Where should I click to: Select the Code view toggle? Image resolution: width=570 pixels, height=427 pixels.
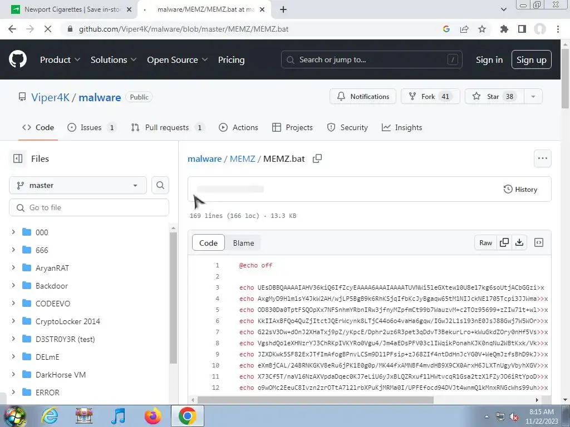(x=208, y=243)
